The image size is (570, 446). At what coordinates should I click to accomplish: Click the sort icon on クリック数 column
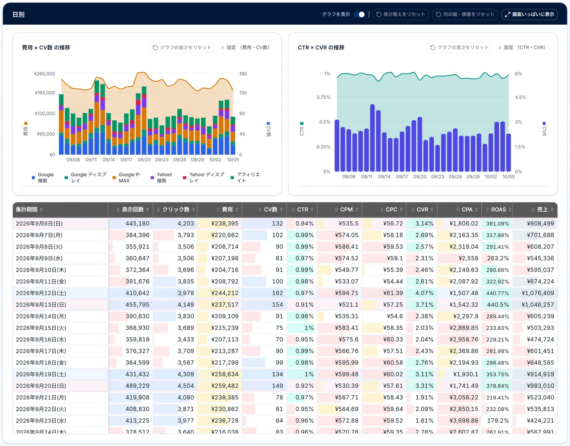[194, 210]
